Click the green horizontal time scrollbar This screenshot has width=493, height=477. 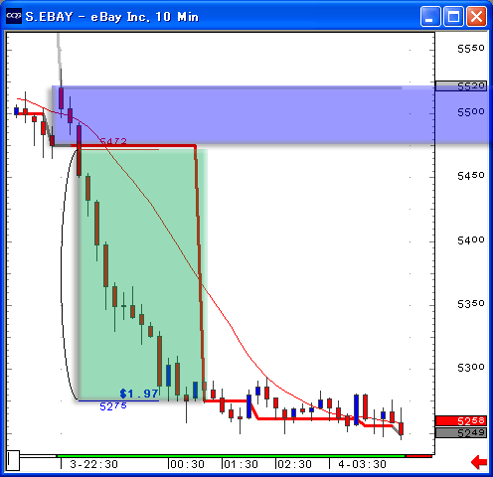pyautogui.click(x=231, y=456)
